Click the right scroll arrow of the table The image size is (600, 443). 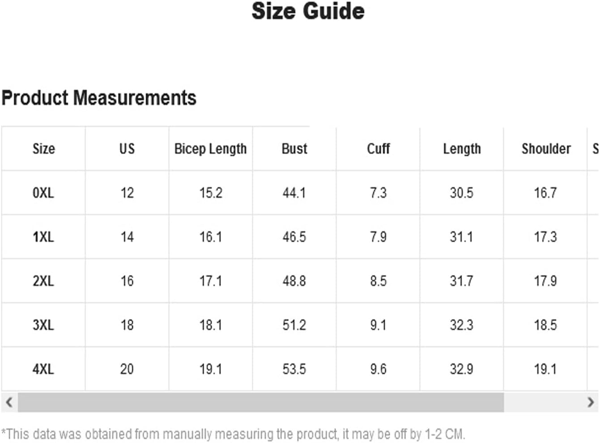click(591, 402)
